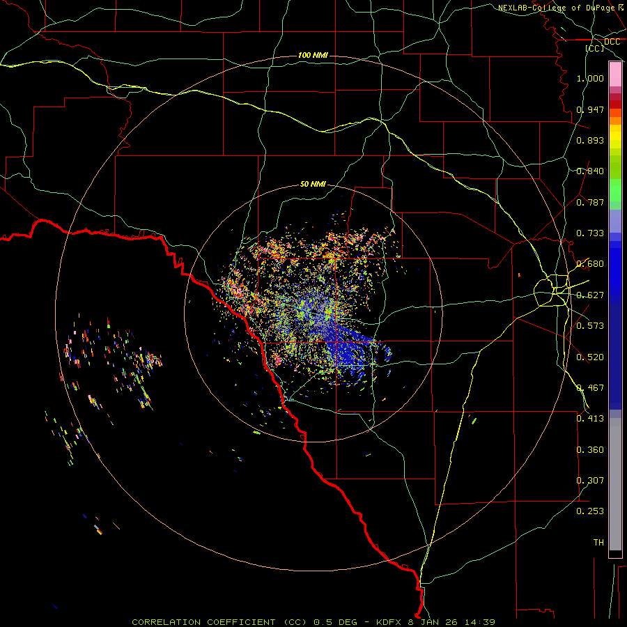The width and height of the screenshot is (627, 627).
Task: Click the 0.573 legend value
Action: 590,326
